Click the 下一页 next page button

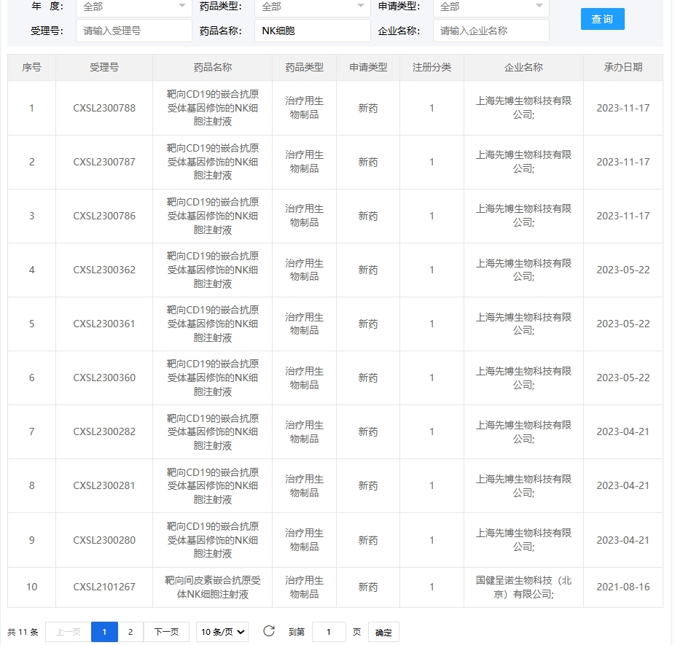(x=167, y=632)
